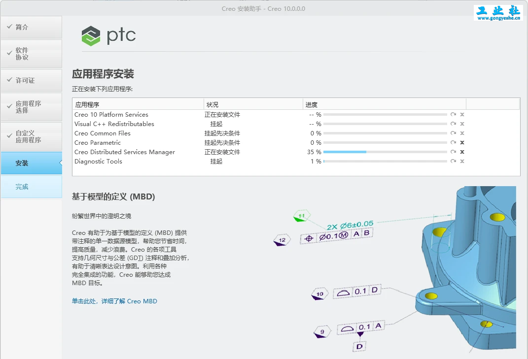Open the 应用程序选择 step
This screenshot has height=359, width=528.
pos(32,107)
